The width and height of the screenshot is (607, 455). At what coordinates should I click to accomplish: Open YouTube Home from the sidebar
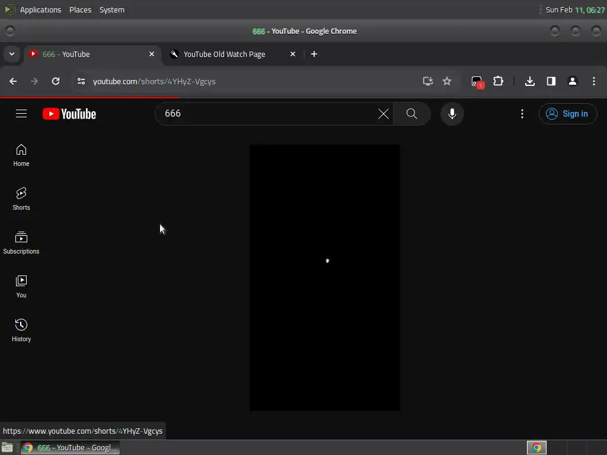point(21,155)
